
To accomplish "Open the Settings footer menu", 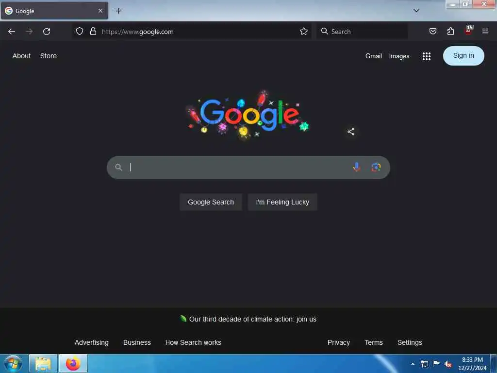I will [x=410, y=342].
